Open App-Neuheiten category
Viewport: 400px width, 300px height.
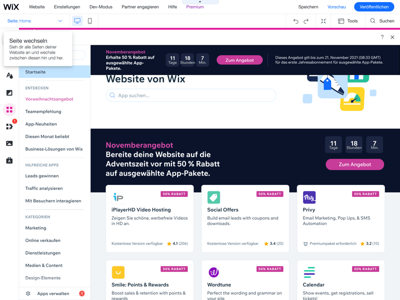(41, 124)
